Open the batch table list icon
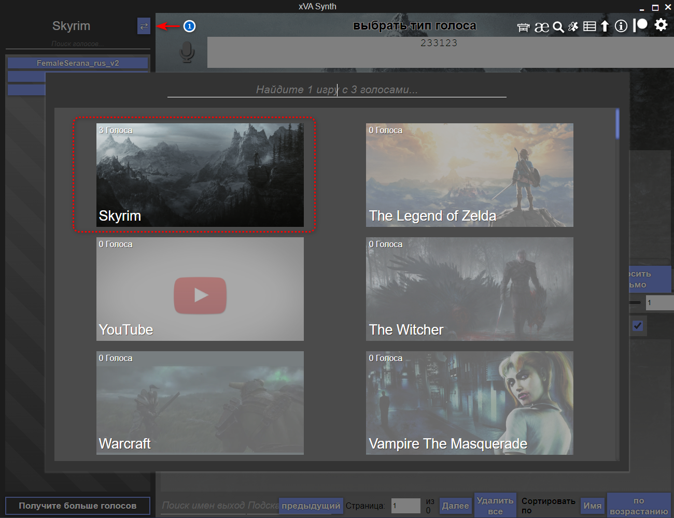 [x=589, y=26]
